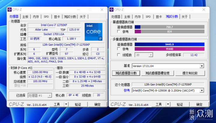216x123 pixels.
Task: Click the 二级 8 x 1.25 MB + 2 MBytes value
Action: (87, 81)
